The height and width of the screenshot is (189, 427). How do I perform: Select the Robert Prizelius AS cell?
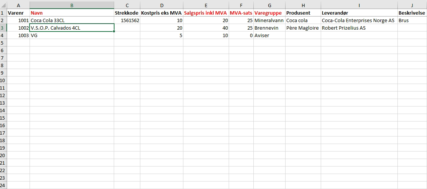(359, 28)
